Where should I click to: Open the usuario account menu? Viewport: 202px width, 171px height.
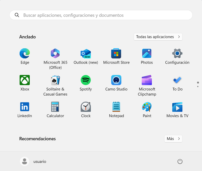(x=33, y=161)
